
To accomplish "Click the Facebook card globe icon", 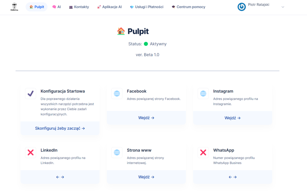I will pyautogui.click(x=117, y=94).
